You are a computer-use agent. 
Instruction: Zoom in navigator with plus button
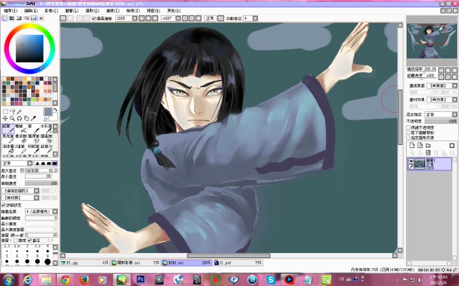click(448, 70)
